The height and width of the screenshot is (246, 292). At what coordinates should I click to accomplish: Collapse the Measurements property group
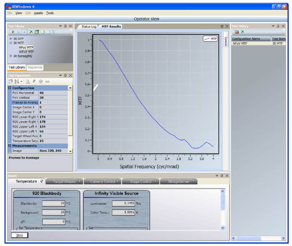10,146
